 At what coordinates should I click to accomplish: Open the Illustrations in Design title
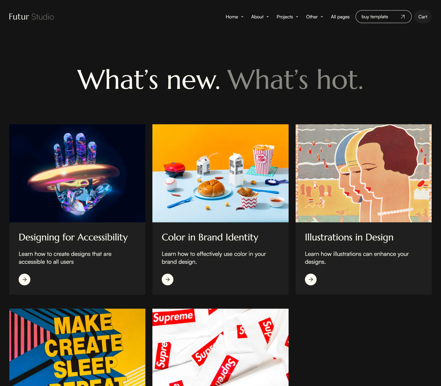(349, 237)
